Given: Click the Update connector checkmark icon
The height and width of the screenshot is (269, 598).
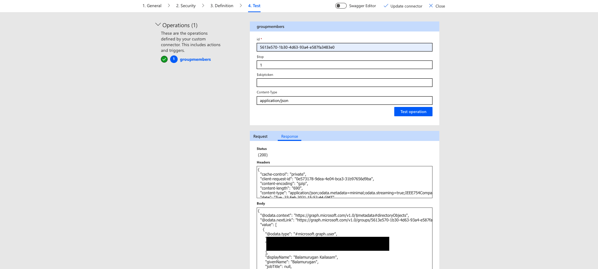Looking at the screenshot, I should pyautogui.click(x=386, y=6).
